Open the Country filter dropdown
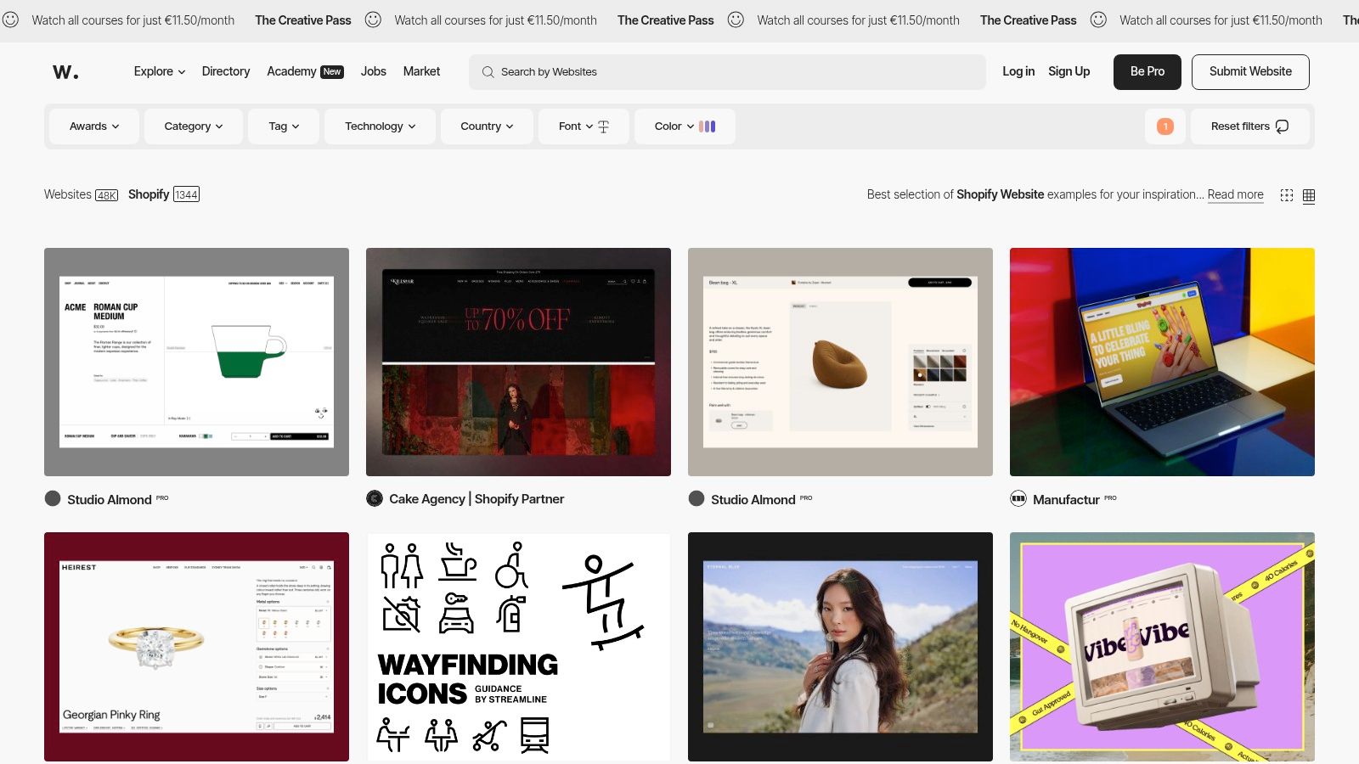 click(x=487, y=126)
